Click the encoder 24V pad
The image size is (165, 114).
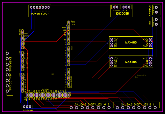[x=114, y=7]
